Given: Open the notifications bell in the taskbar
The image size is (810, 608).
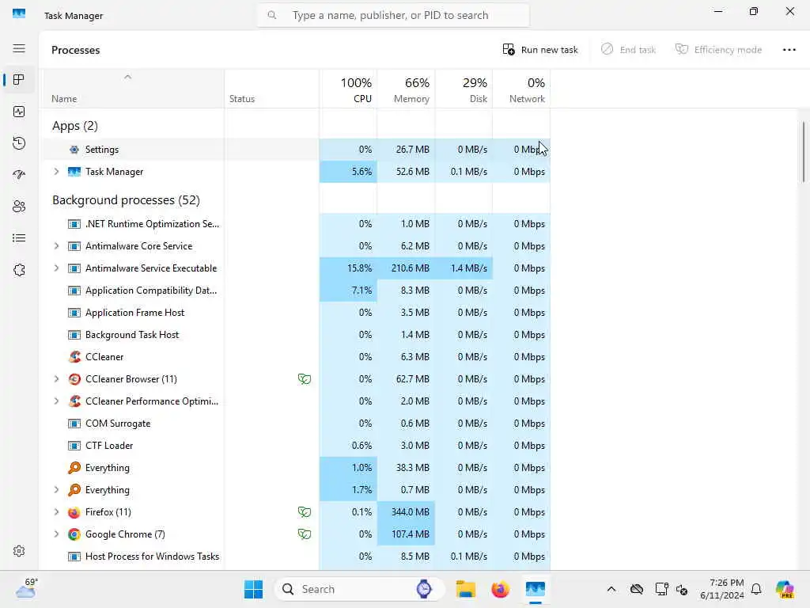Looking at the screenshot, I should 756,589.
